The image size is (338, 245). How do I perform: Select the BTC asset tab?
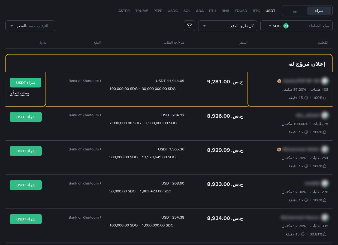[x=256, y=11]
